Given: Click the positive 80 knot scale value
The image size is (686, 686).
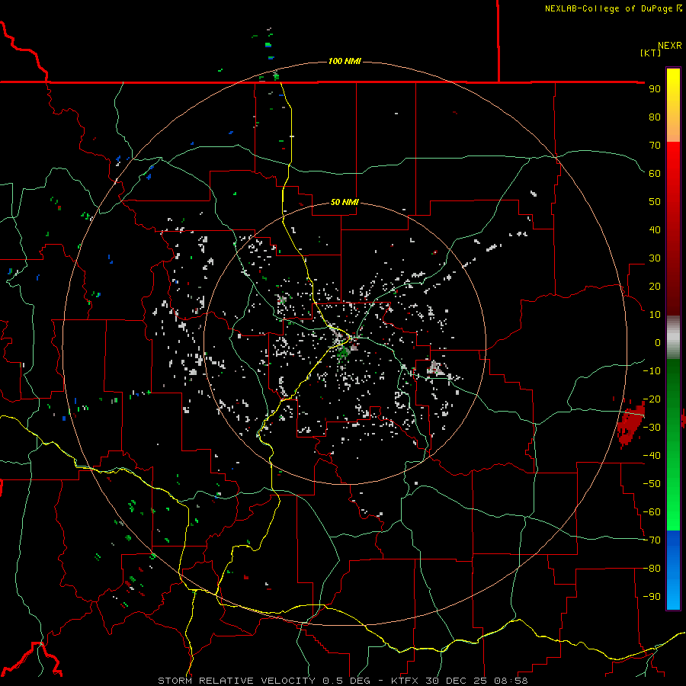Looking at the screenshot, I should (655, 117).
